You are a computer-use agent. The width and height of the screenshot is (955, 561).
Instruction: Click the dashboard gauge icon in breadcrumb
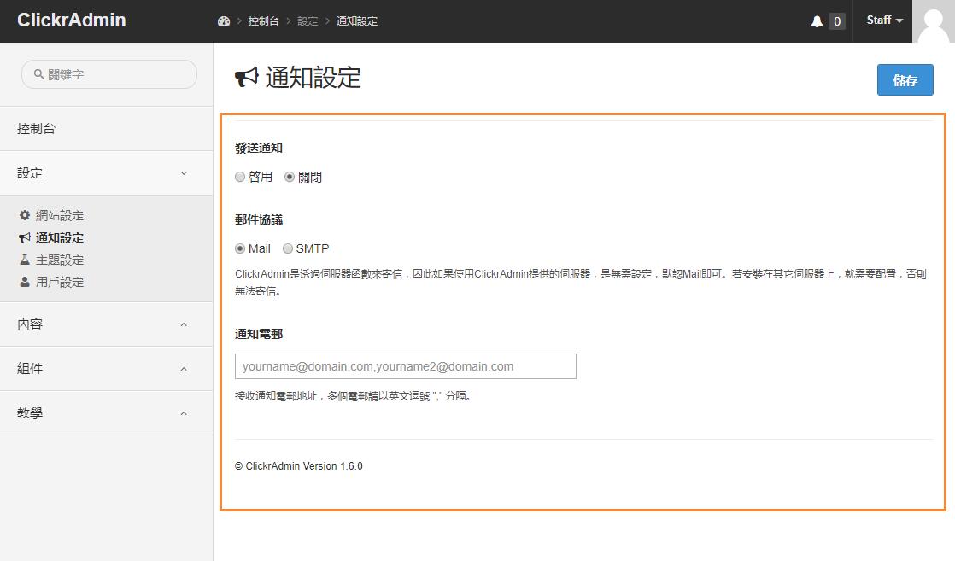coord(224,21)
